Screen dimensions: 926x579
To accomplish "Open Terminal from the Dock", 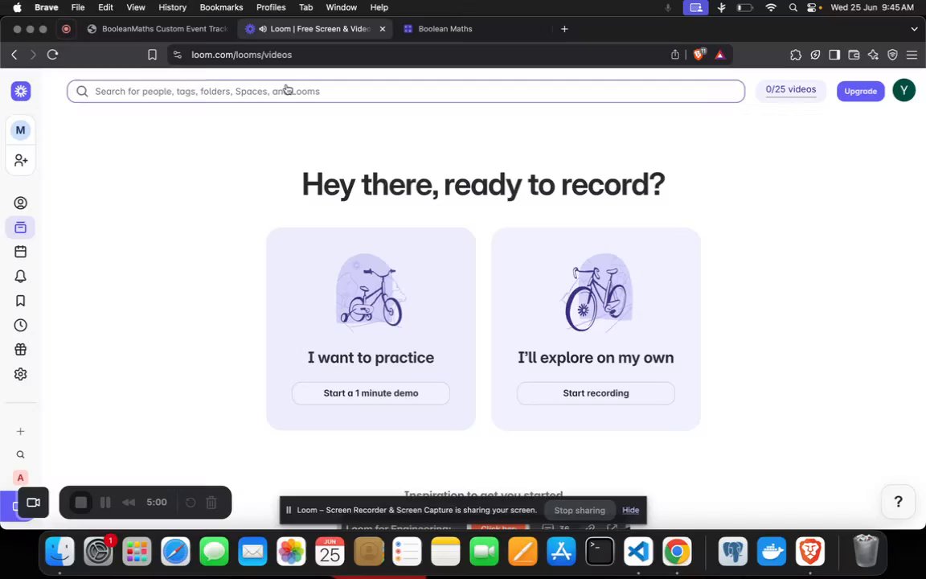I will point(600,552).
